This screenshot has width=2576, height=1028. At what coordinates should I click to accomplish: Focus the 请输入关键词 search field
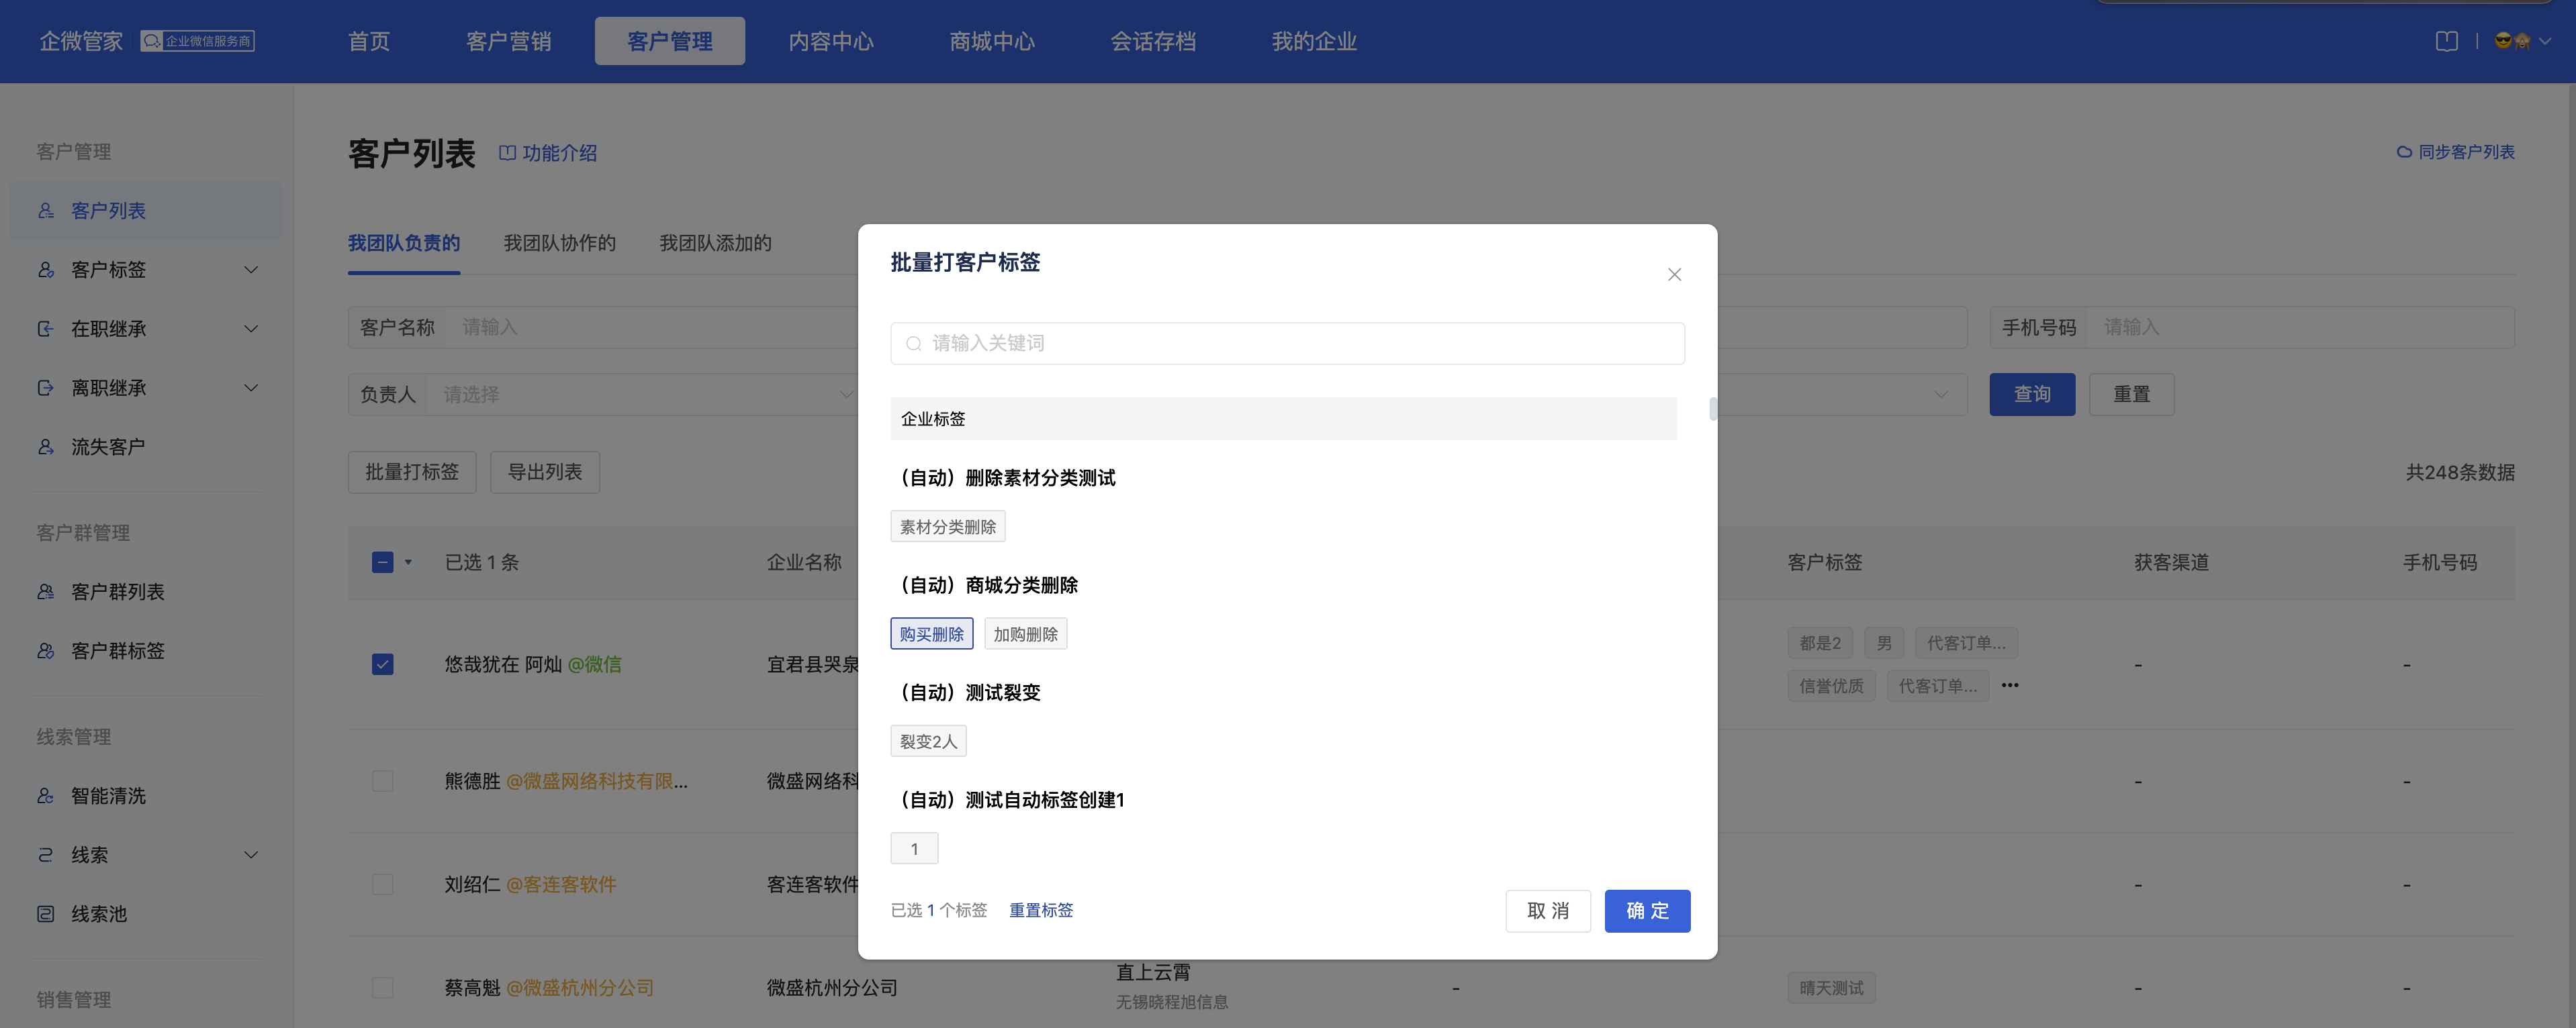1287,344
